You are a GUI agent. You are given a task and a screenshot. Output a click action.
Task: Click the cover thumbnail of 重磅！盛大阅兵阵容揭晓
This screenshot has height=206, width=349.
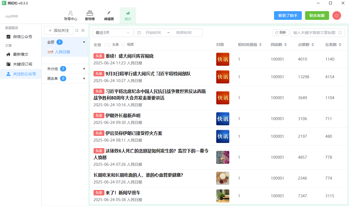point(223,59)
